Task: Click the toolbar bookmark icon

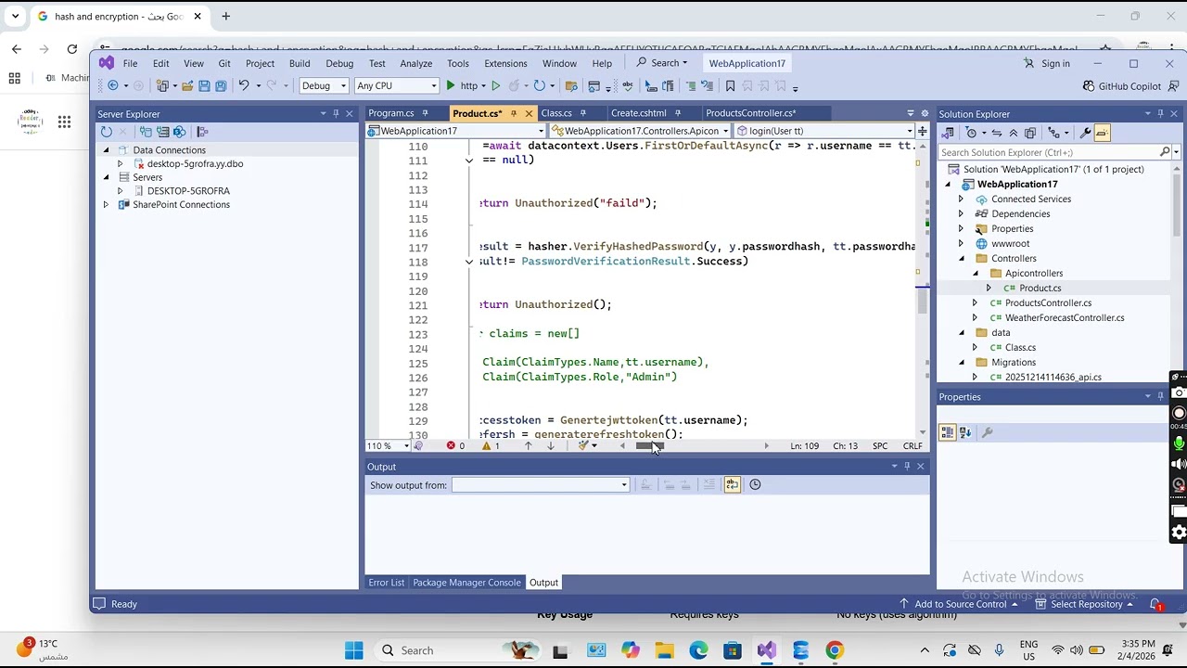Action: (x=730, y=86)
